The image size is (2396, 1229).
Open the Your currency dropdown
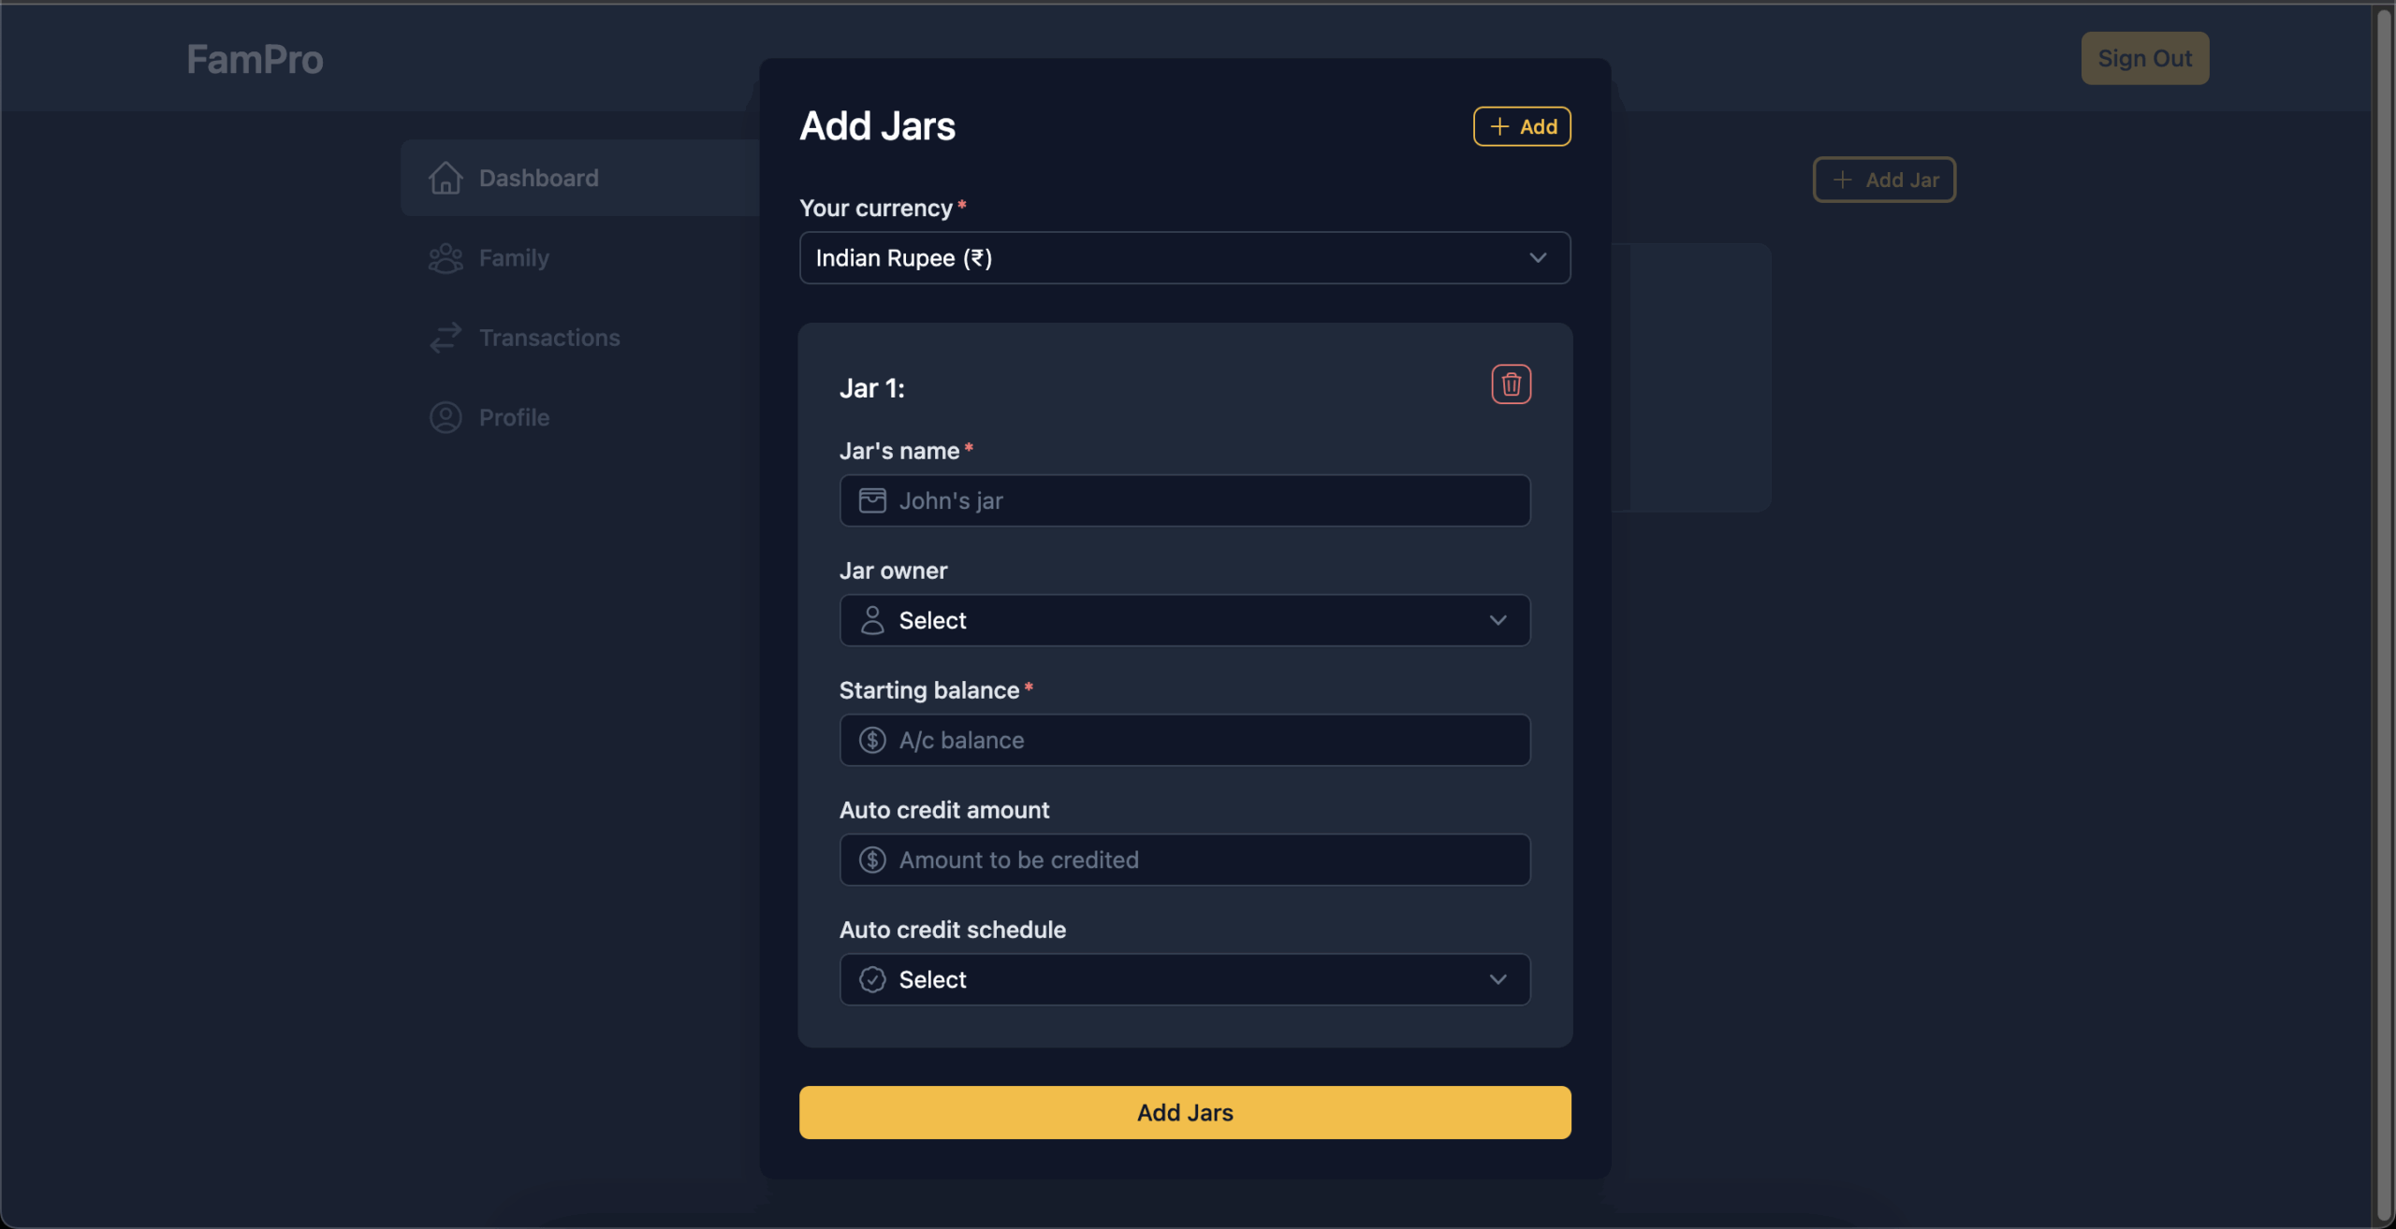1185,258
